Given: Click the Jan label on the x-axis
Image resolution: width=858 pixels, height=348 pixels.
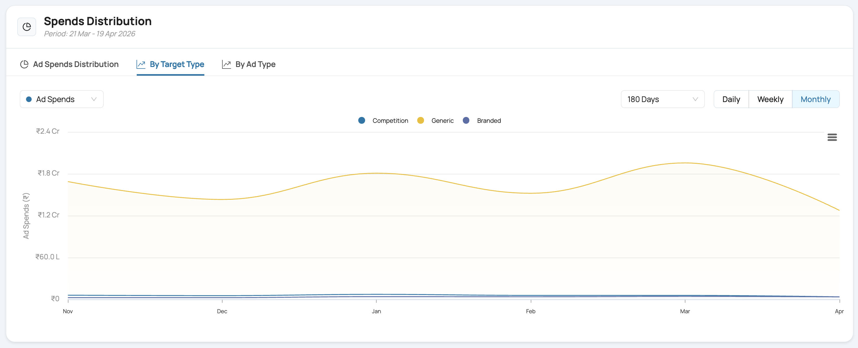Looking at the screenshot, I should (376, 311).
